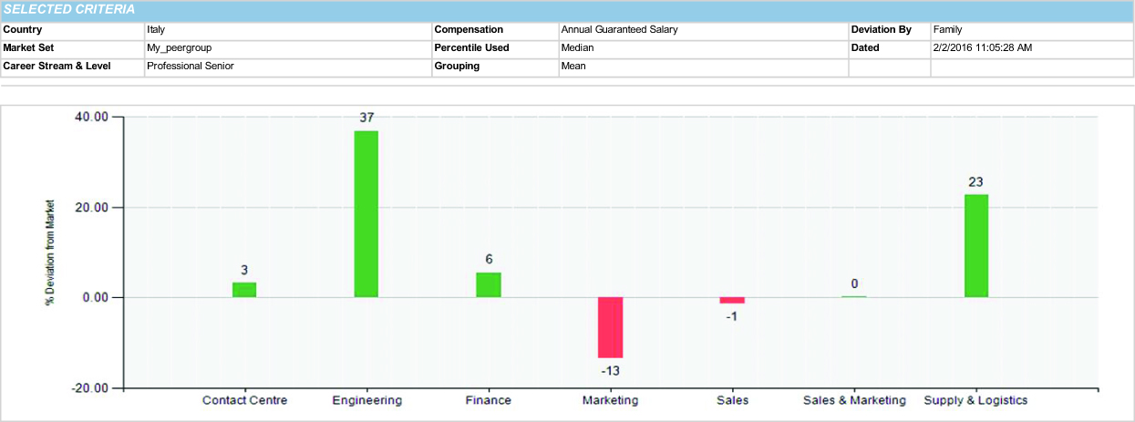Select the Family deviation value
The image size is (1135, 422).
click(x=947, y=30)
